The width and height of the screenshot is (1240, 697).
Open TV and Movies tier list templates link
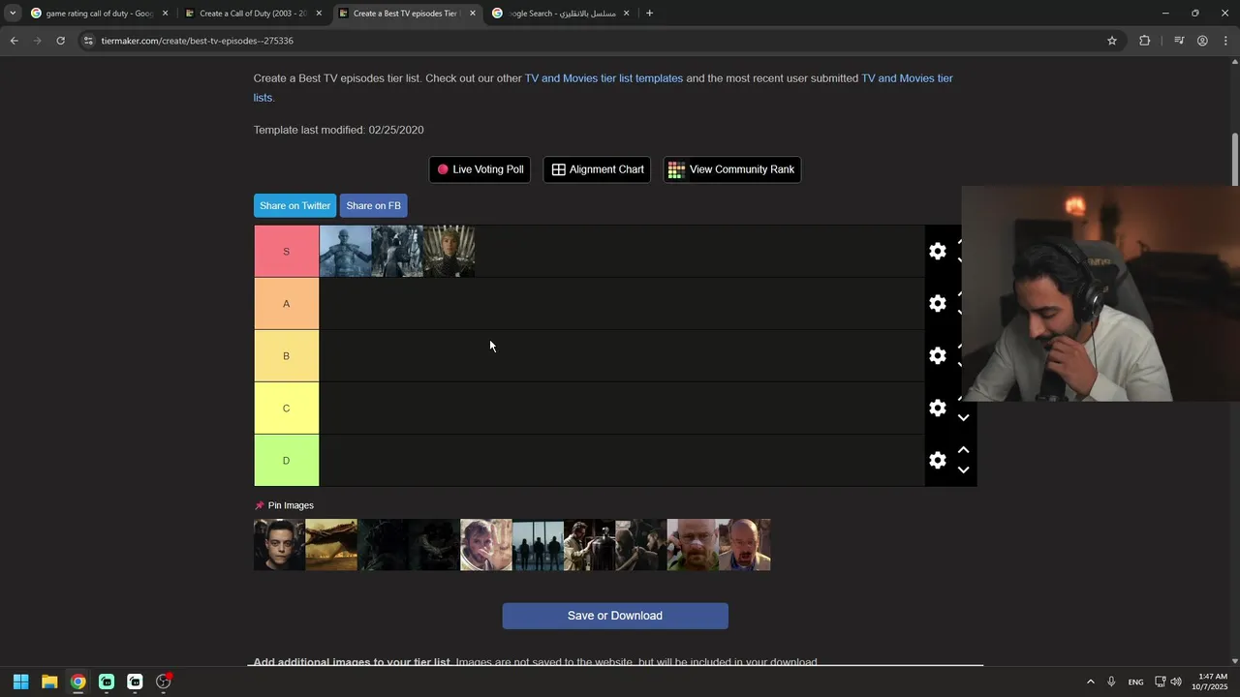604,78
